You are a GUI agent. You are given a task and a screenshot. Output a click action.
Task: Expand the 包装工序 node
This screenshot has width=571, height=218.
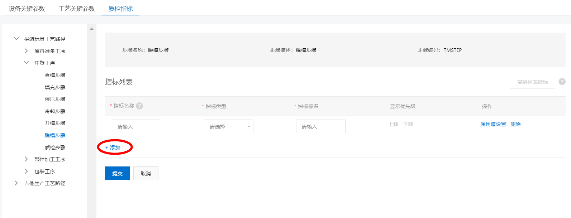[x=26, y=171]
